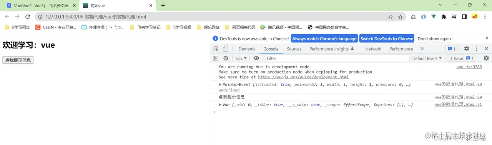The image size is (492, 145).
Task: Open the it学习网址 bookmark folder
Action: point(17,27)
